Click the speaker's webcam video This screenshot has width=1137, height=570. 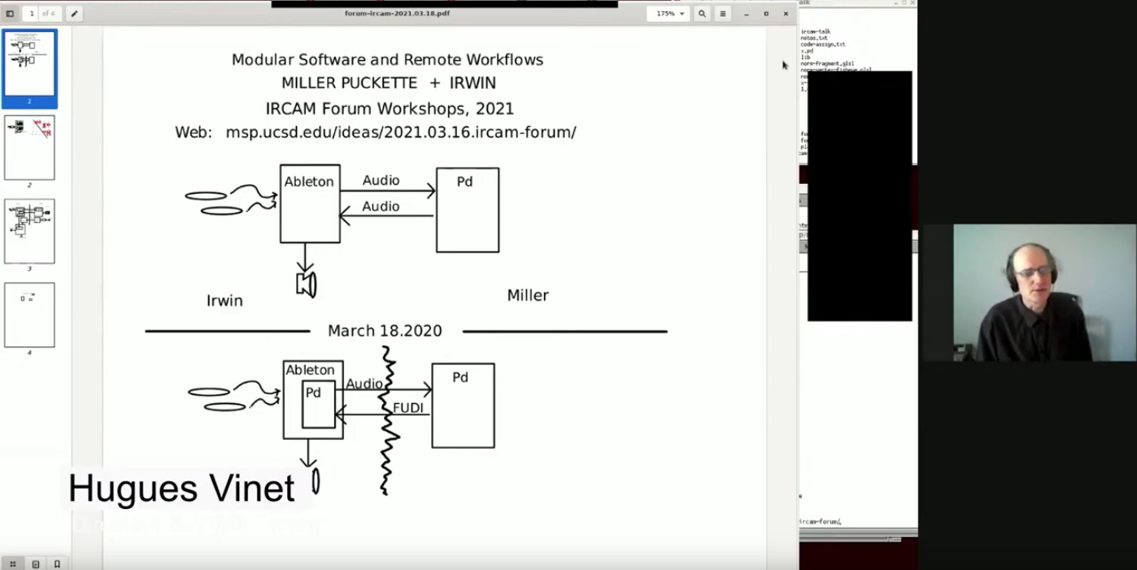[x=1043, y=293]
